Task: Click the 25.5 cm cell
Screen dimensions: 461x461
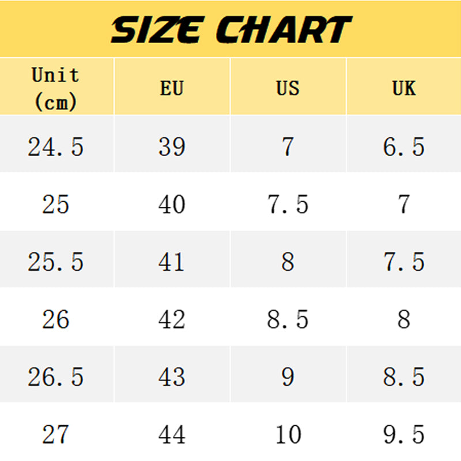Action: (56, 259)
